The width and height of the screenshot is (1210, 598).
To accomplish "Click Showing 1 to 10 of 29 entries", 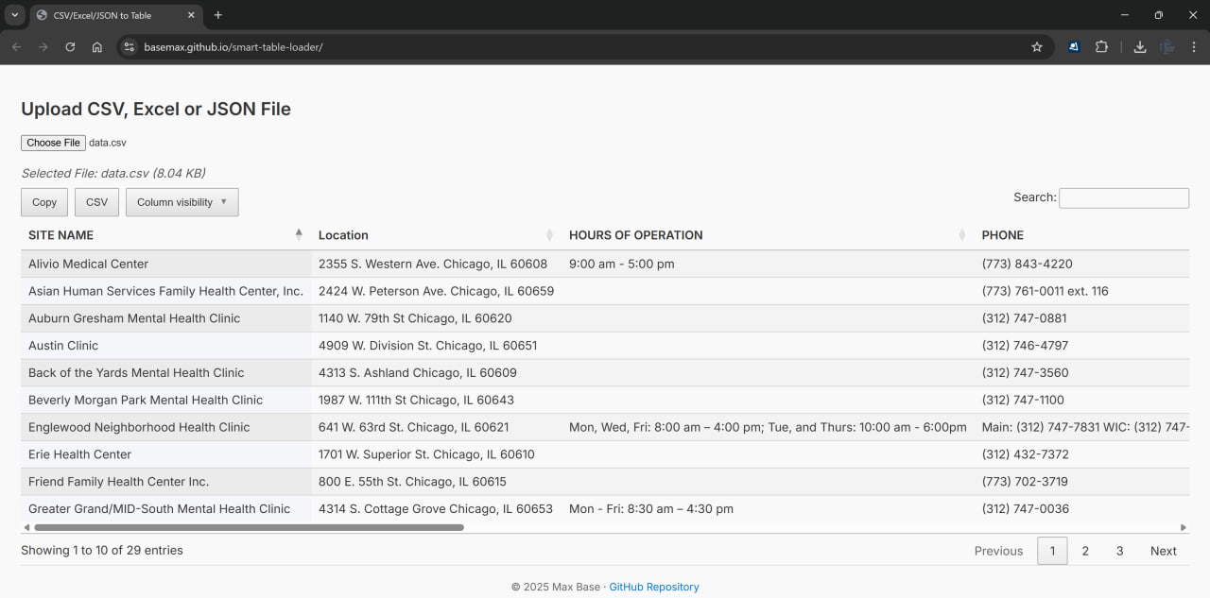I will click(102, 550).
